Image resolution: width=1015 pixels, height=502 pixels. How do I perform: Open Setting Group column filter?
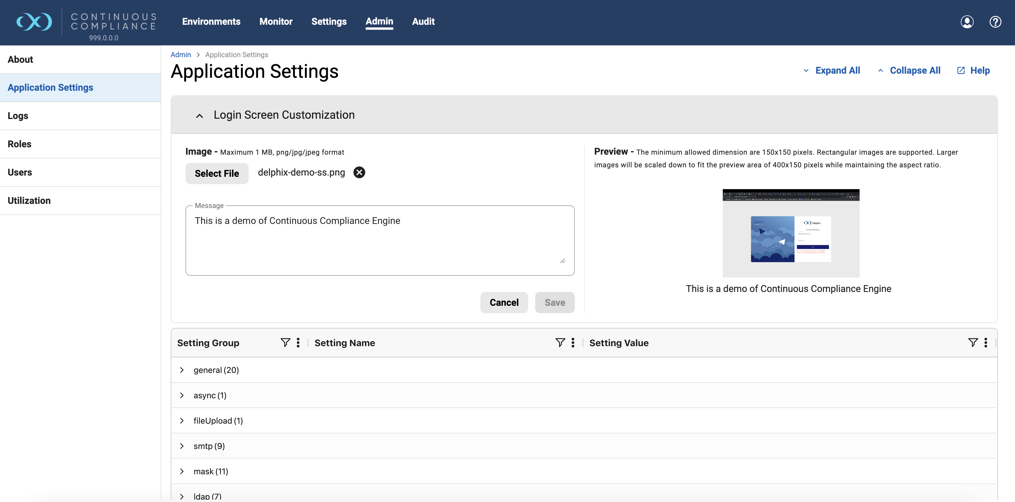(285, 343)
